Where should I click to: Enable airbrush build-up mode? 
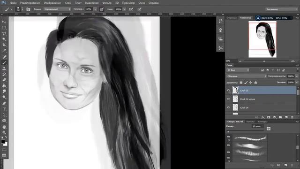click(131, 9)
